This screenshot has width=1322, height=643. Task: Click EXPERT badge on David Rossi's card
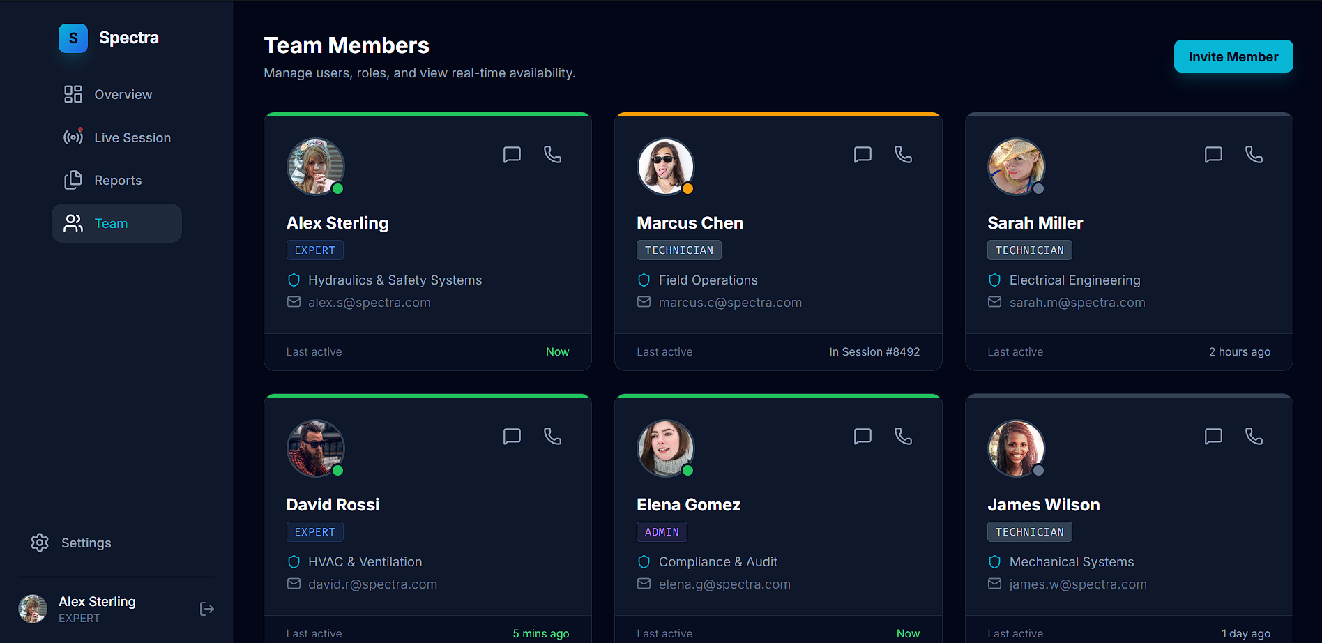click(314, 532)
